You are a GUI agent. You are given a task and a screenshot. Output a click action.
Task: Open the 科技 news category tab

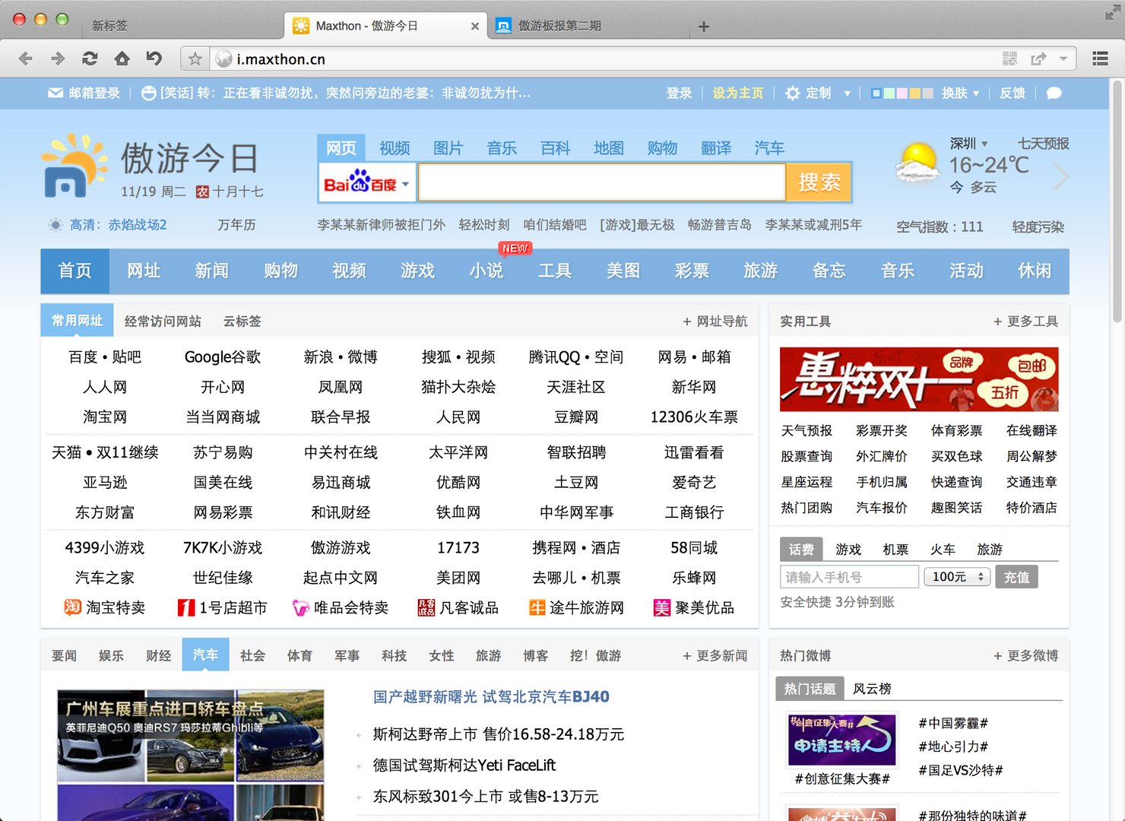click(394, 655)
